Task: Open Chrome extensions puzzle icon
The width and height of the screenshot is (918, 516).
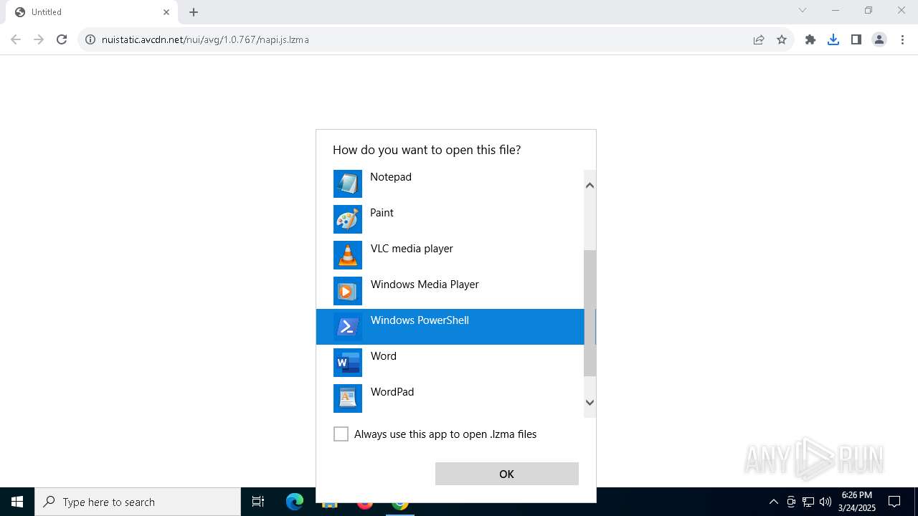Action: click(x=810, y=39)
